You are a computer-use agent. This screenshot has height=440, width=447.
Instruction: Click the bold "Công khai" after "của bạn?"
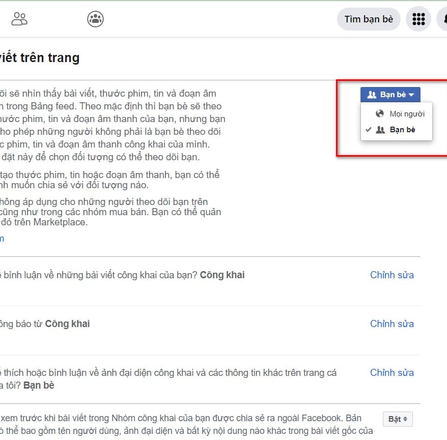coord(222,275)
